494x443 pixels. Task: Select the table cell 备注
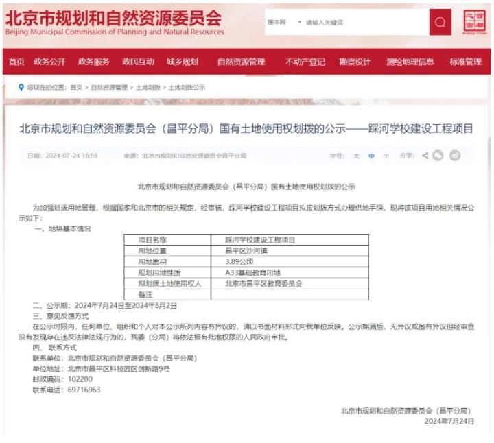167,295
